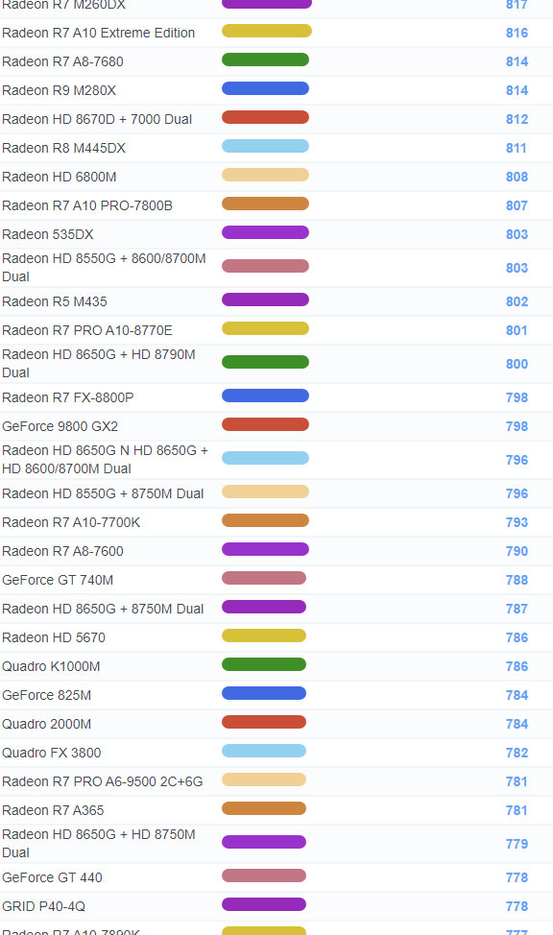Screen dimensions: 553x935
Task: Open the GeForce 825M link
Action: coord(46,695)
